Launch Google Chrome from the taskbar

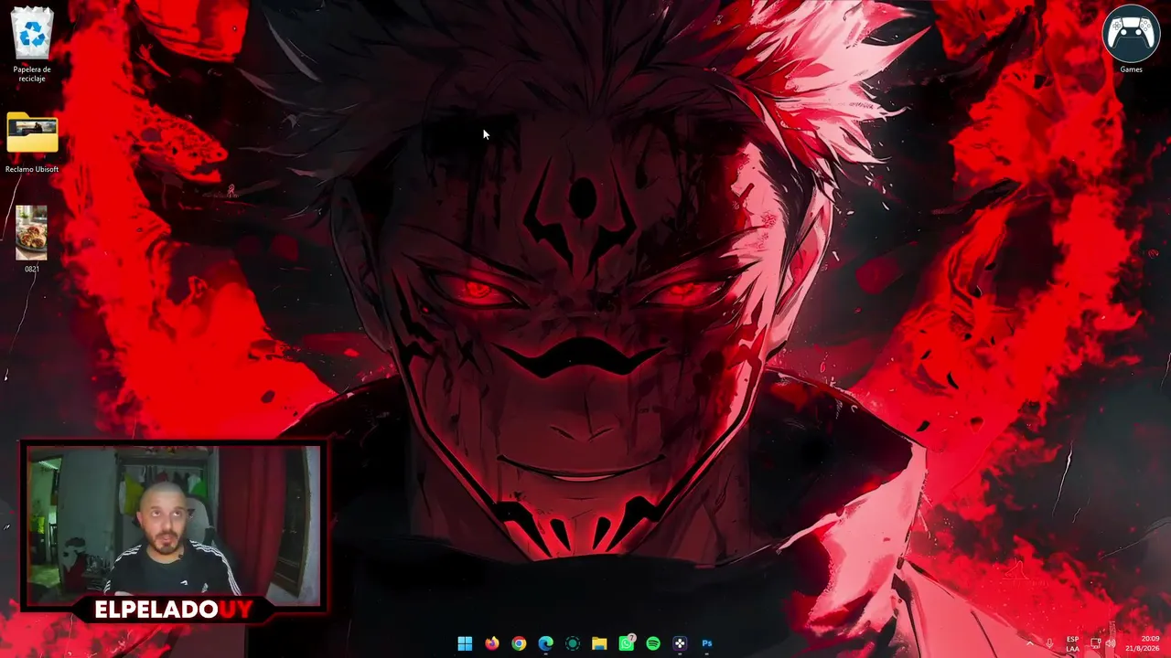(519, 643)
